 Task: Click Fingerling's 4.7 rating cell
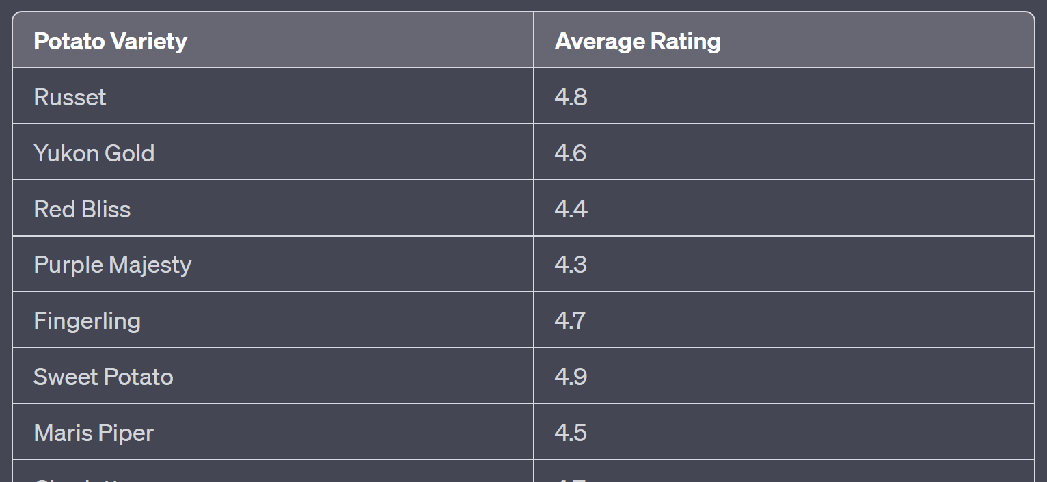tap(570, 321)
